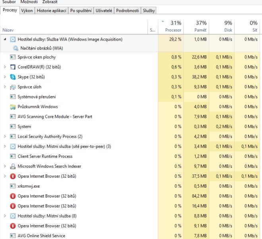Collapse the Služba WIA host service group
Viewport: 262px width, 239px height.
coord(5,39)
